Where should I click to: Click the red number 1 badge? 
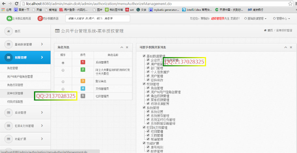point(83,62)
